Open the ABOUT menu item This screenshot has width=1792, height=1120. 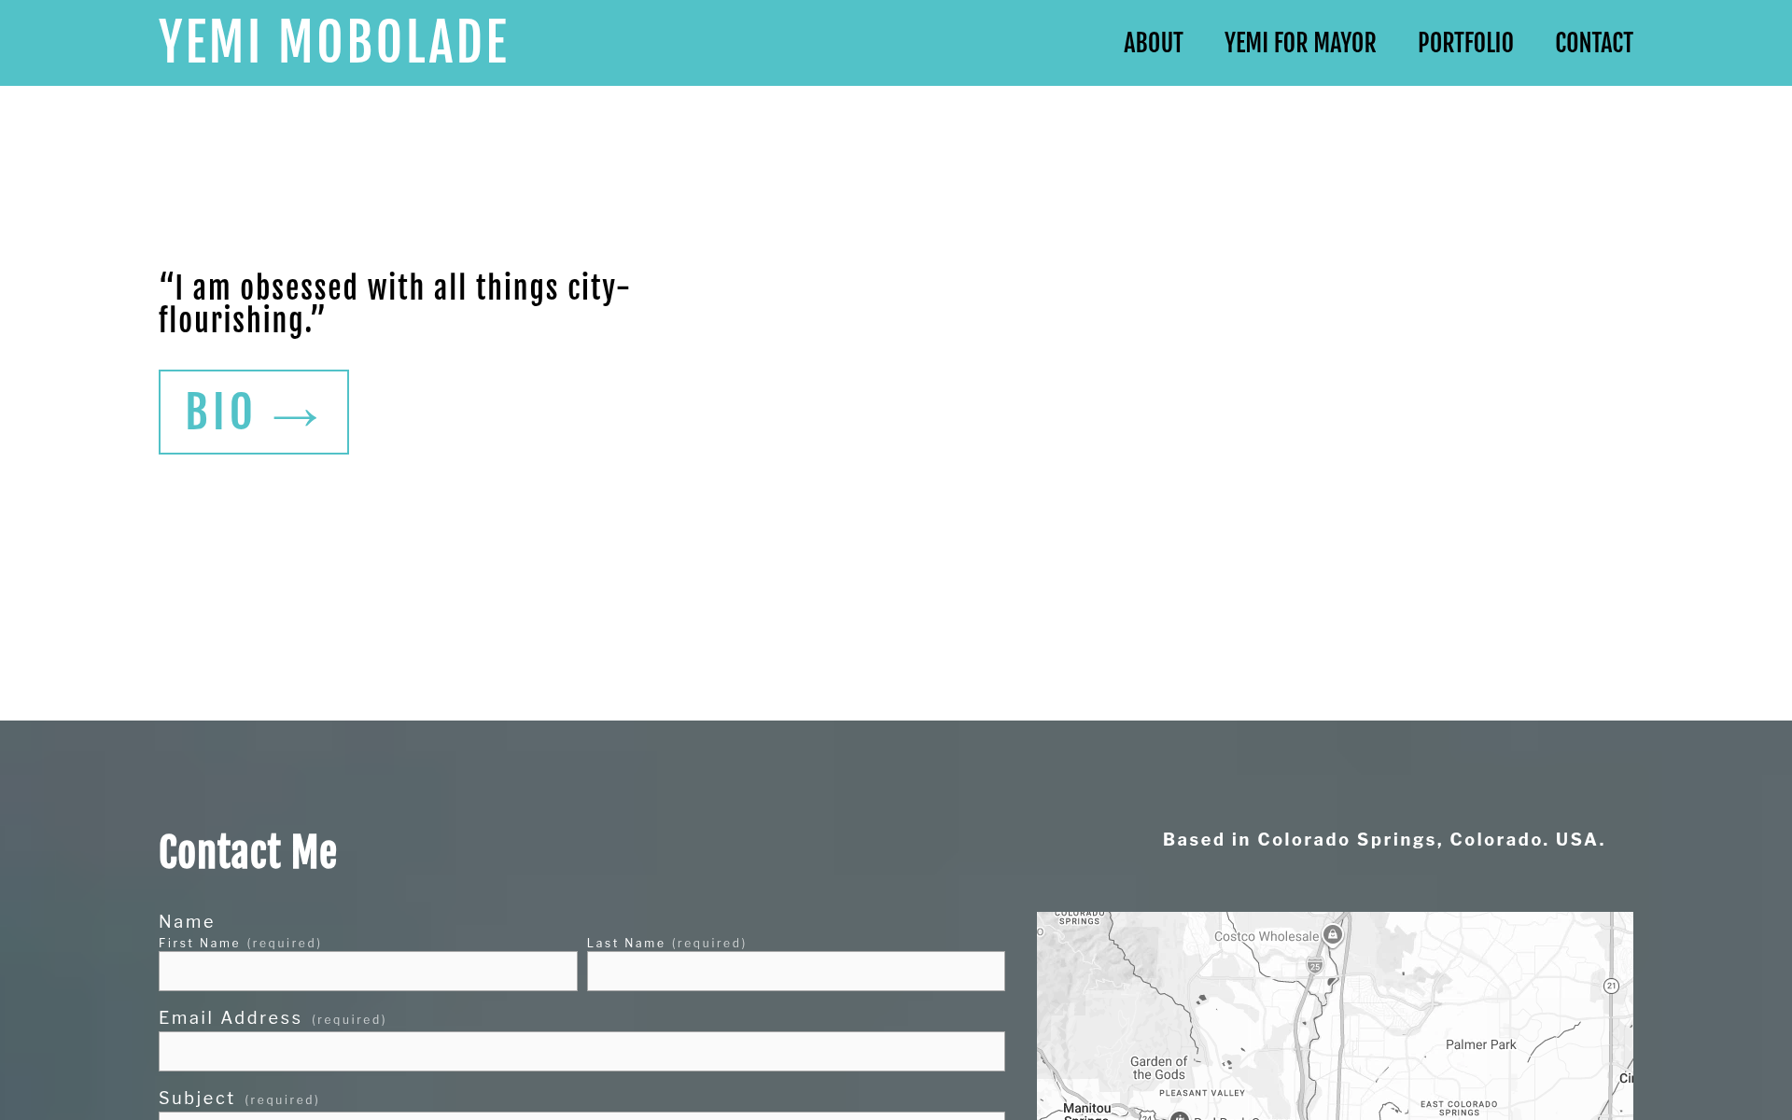[x=1153, y=43]
